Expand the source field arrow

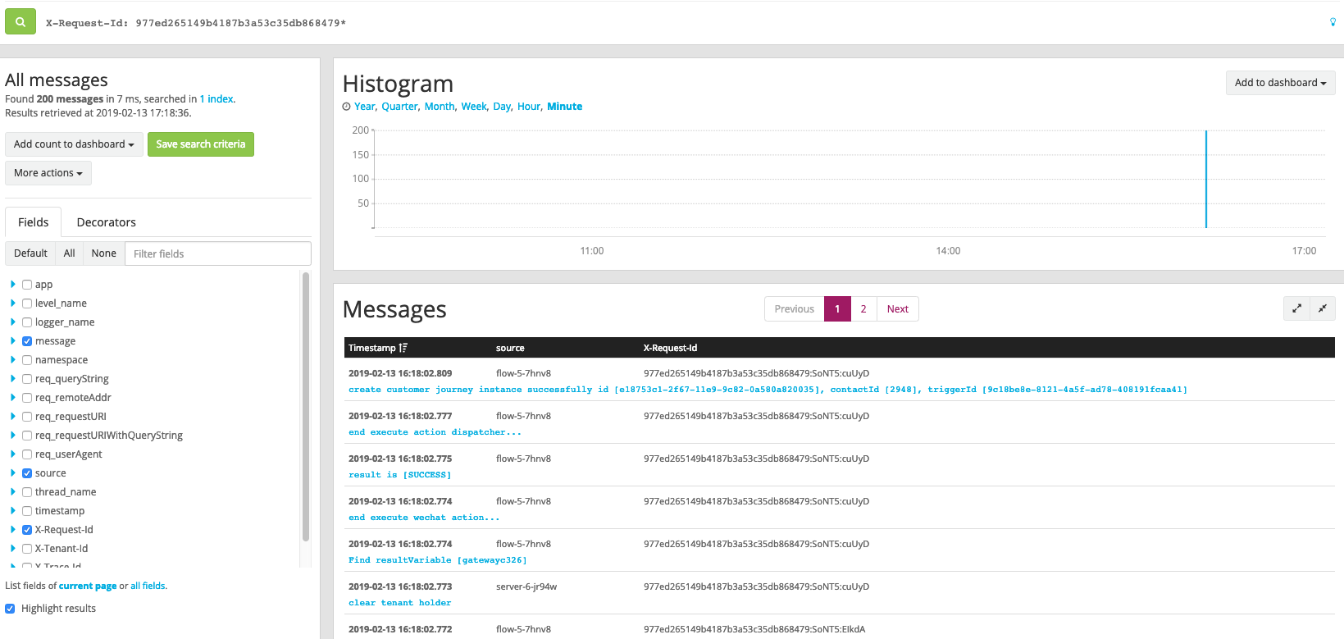[x=13, y=473]
